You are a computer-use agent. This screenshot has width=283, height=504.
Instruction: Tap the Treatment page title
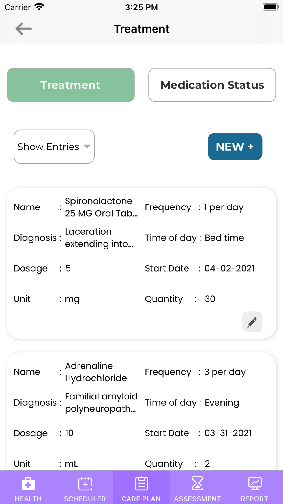[141, 29]
